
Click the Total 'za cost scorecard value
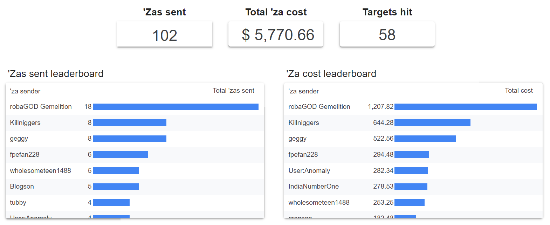coord(278,35)
